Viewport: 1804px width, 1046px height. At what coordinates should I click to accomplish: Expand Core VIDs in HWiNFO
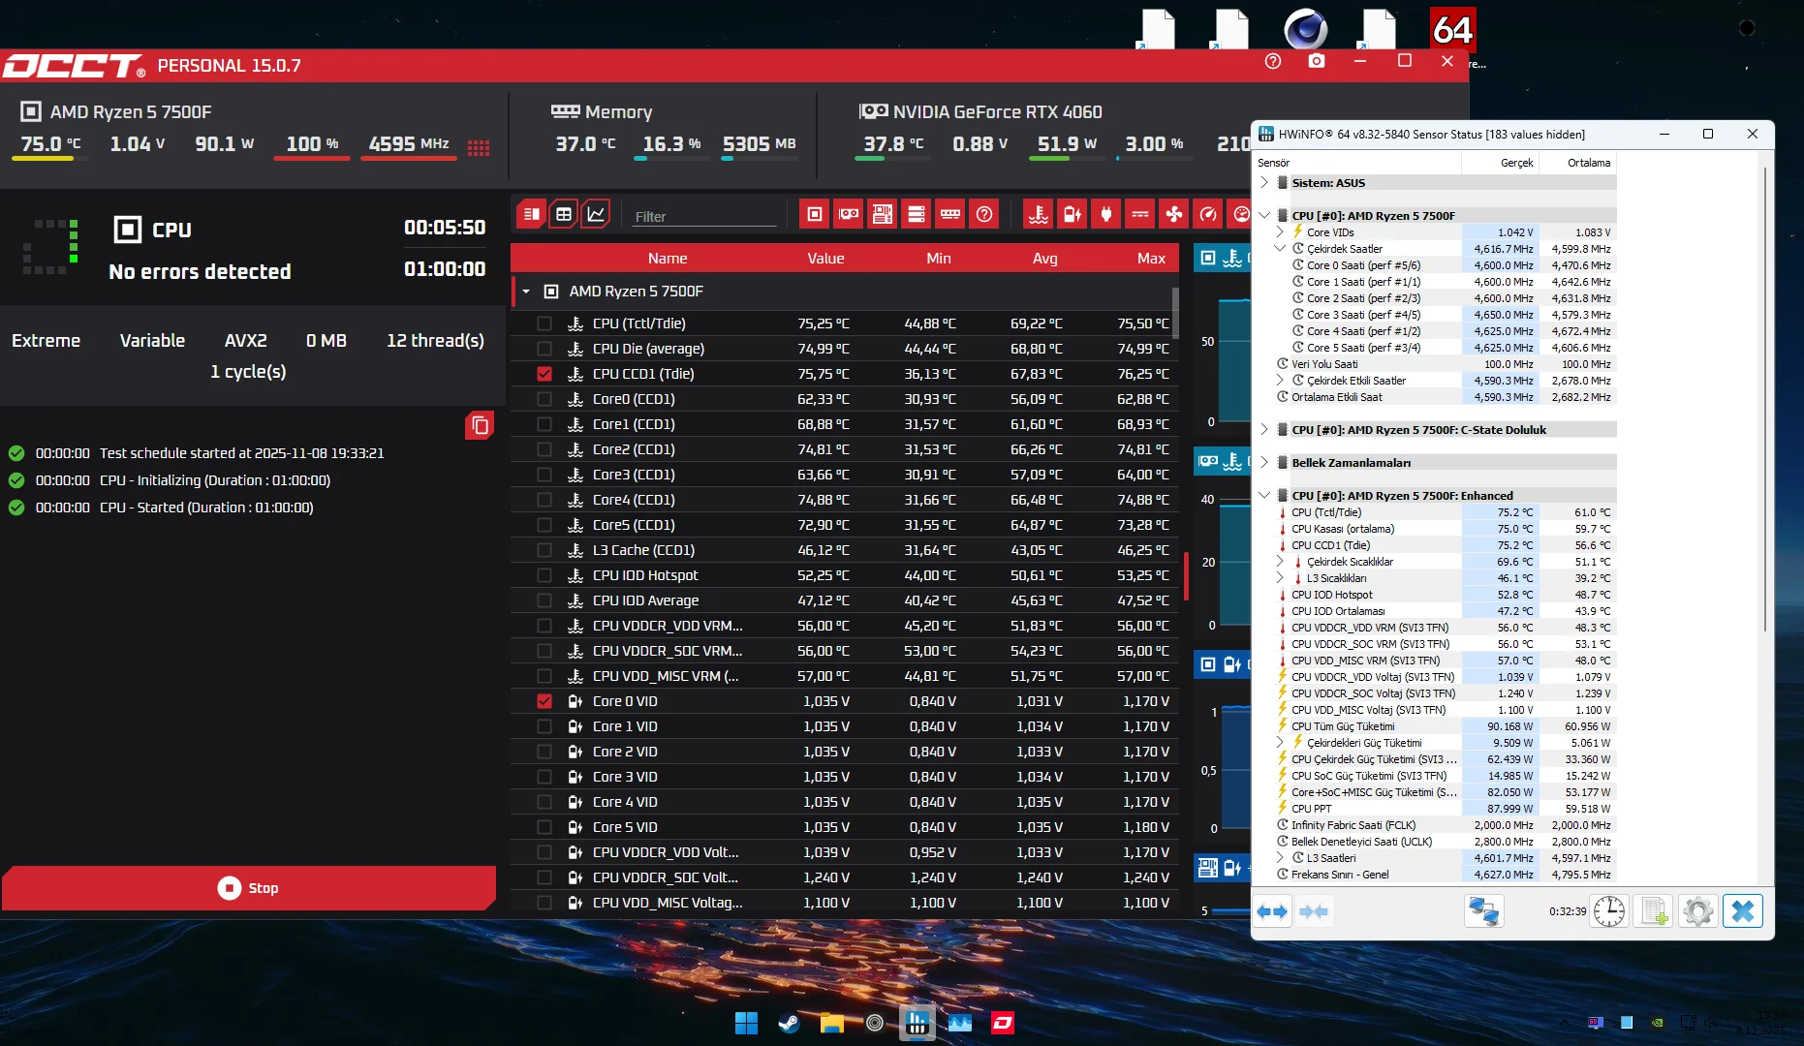pos(1280,231)
